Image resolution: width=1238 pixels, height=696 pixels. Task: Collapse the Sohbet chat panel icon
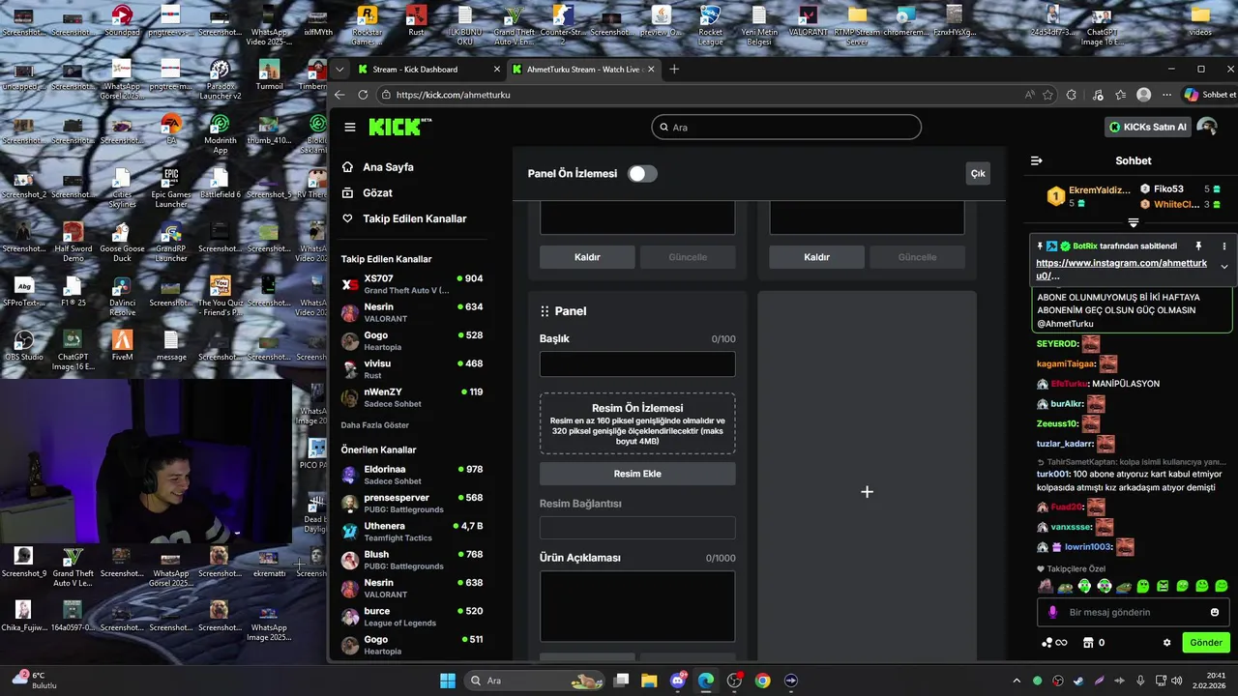click(x=1037, y=160)
